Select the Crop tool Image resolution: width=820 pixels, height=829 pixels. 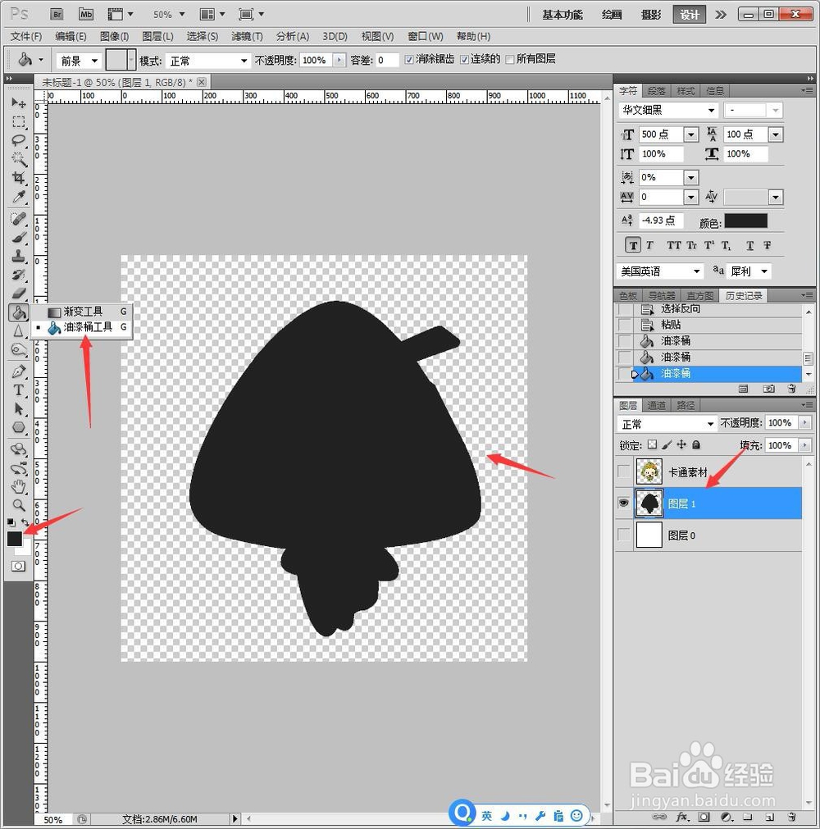pos(19,178)
